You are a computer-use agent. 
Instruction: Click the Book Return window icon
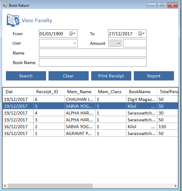5,5
